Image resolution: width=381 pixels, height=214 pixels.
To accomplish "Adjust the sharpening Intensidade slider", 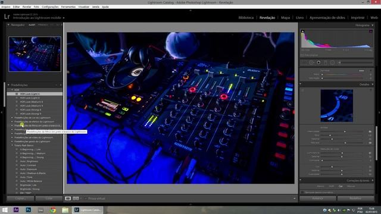I will pos(345,131).
